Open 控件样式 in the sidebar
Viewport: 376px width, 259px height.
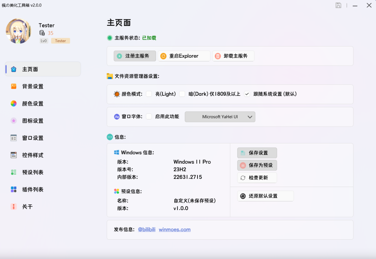(43, 155)
